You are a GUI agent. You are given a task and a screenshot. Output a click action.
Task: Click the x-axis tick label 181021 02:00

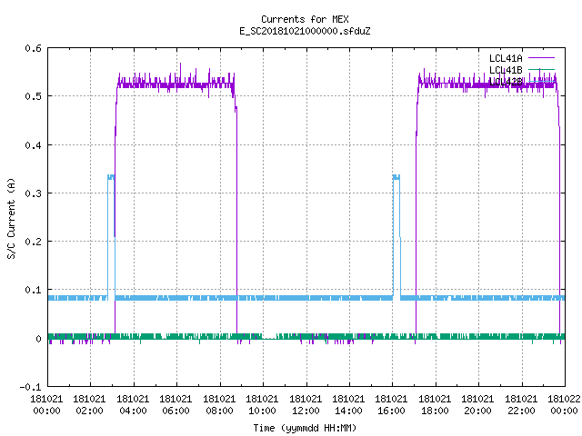[x=89, y=405]
